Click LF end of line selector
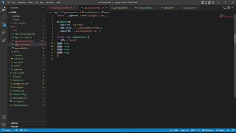The height and width of the screenshot is (133, 236). (199, 130)
